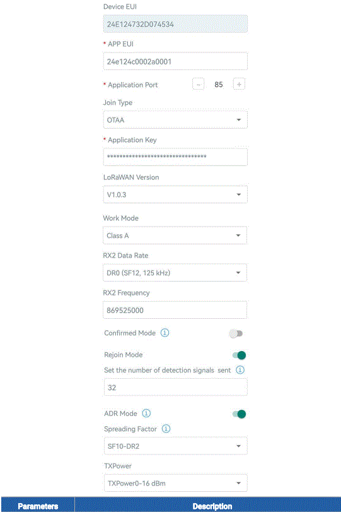This screenshot has width=341, height=512.
Task: Increase Application Port with plus button
Action: (239, 85)
